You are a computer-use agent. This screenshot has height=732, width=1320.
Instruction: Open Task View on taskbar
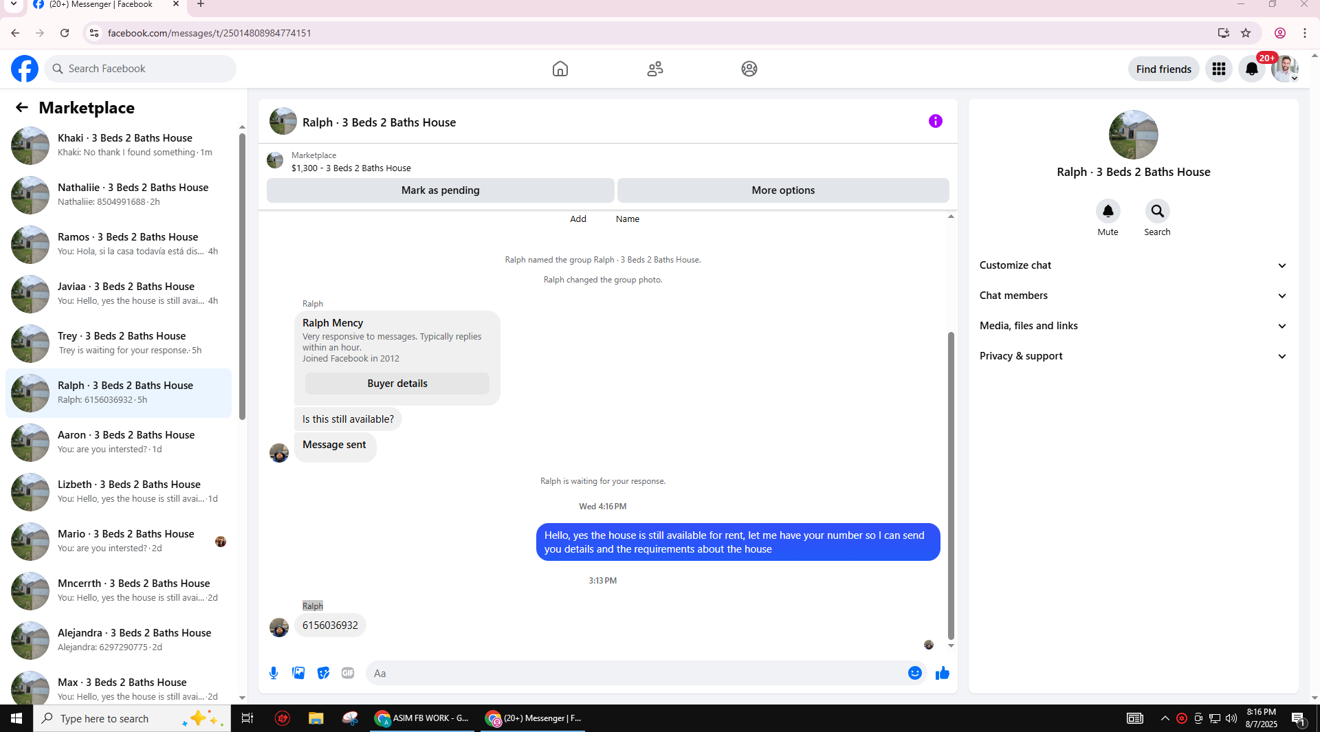click(247, 718)
